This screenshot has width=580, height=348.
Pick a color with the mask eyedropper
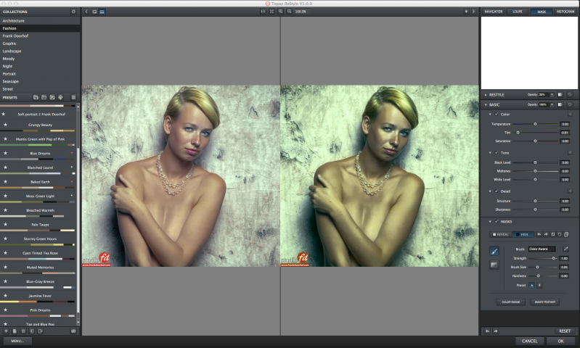click(x=565, y=249)
